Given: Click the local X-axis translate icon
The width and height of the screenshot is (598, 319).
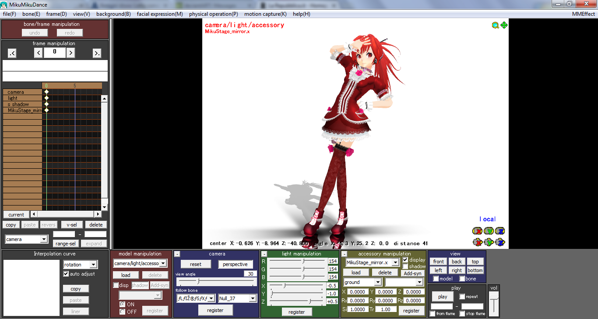Looking at the screenshot, I should coord(478,242).
